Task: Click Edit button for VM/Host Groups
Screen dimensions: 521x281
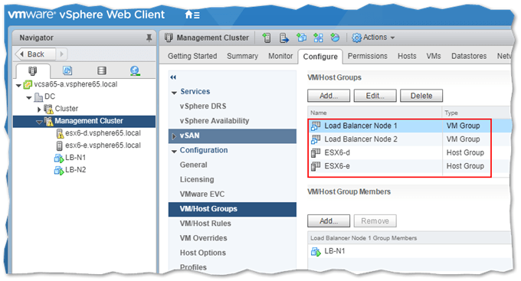Action: point(375,96)
